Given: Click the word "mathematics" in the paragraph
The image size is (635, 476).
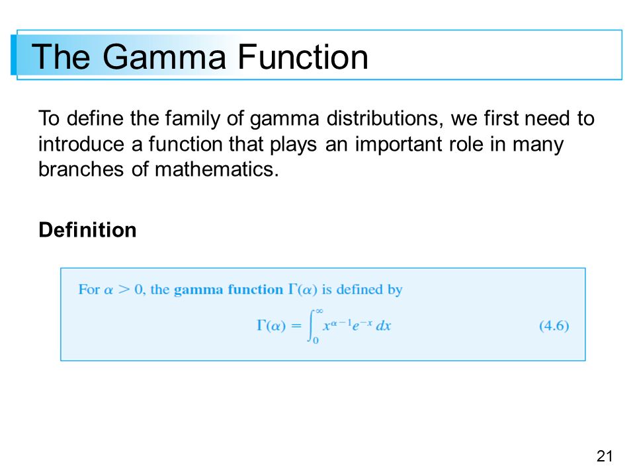Looking at the screenshot, I should click(217, 169).
